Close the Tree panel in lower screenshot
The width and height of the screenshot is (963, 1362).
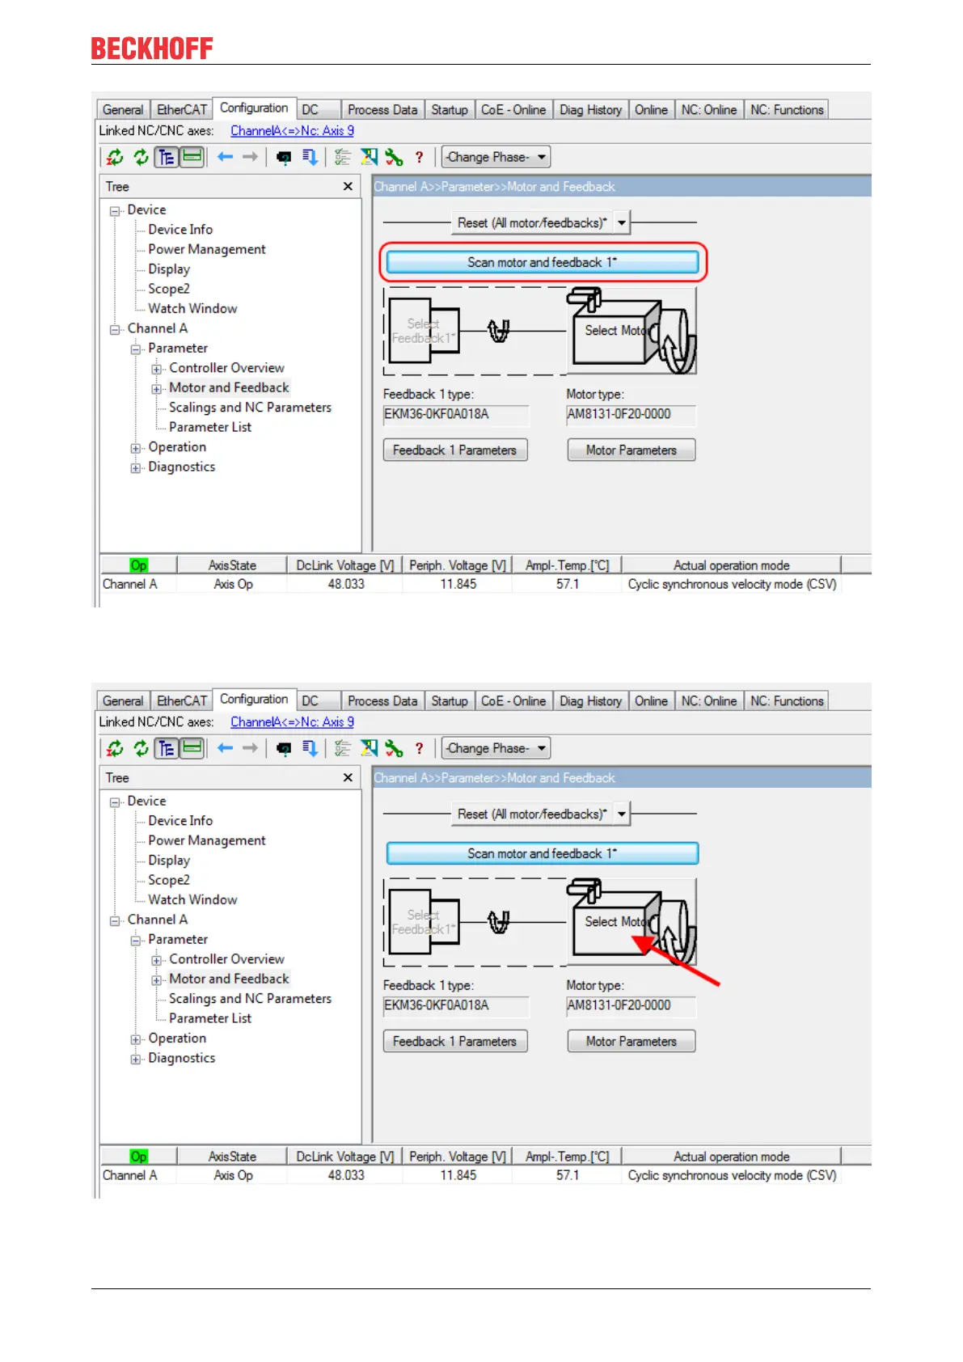coord(348,777)
